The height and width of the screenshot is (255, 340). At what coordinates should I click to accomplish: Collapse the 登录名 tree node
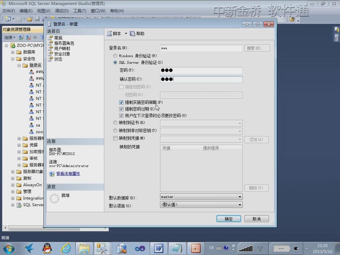point(19,65)
